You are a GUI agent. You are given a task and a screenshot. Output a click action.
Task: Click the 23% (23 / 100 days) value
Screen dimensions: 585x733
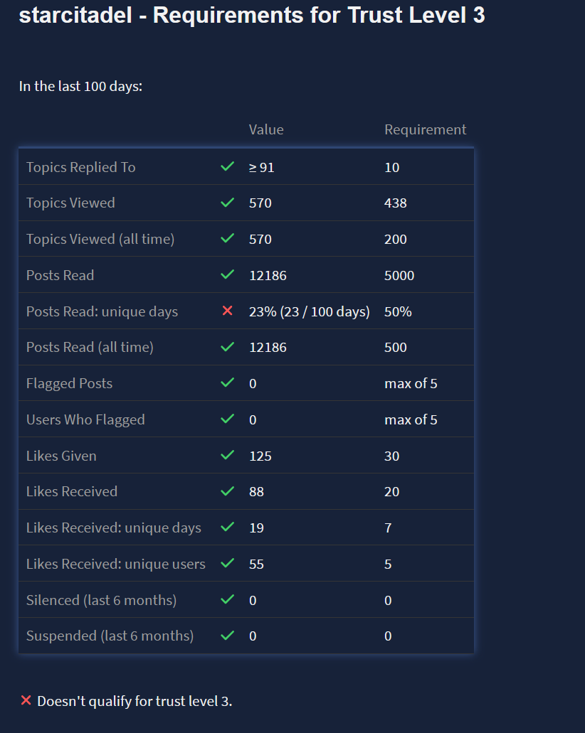tap(309, 311)
